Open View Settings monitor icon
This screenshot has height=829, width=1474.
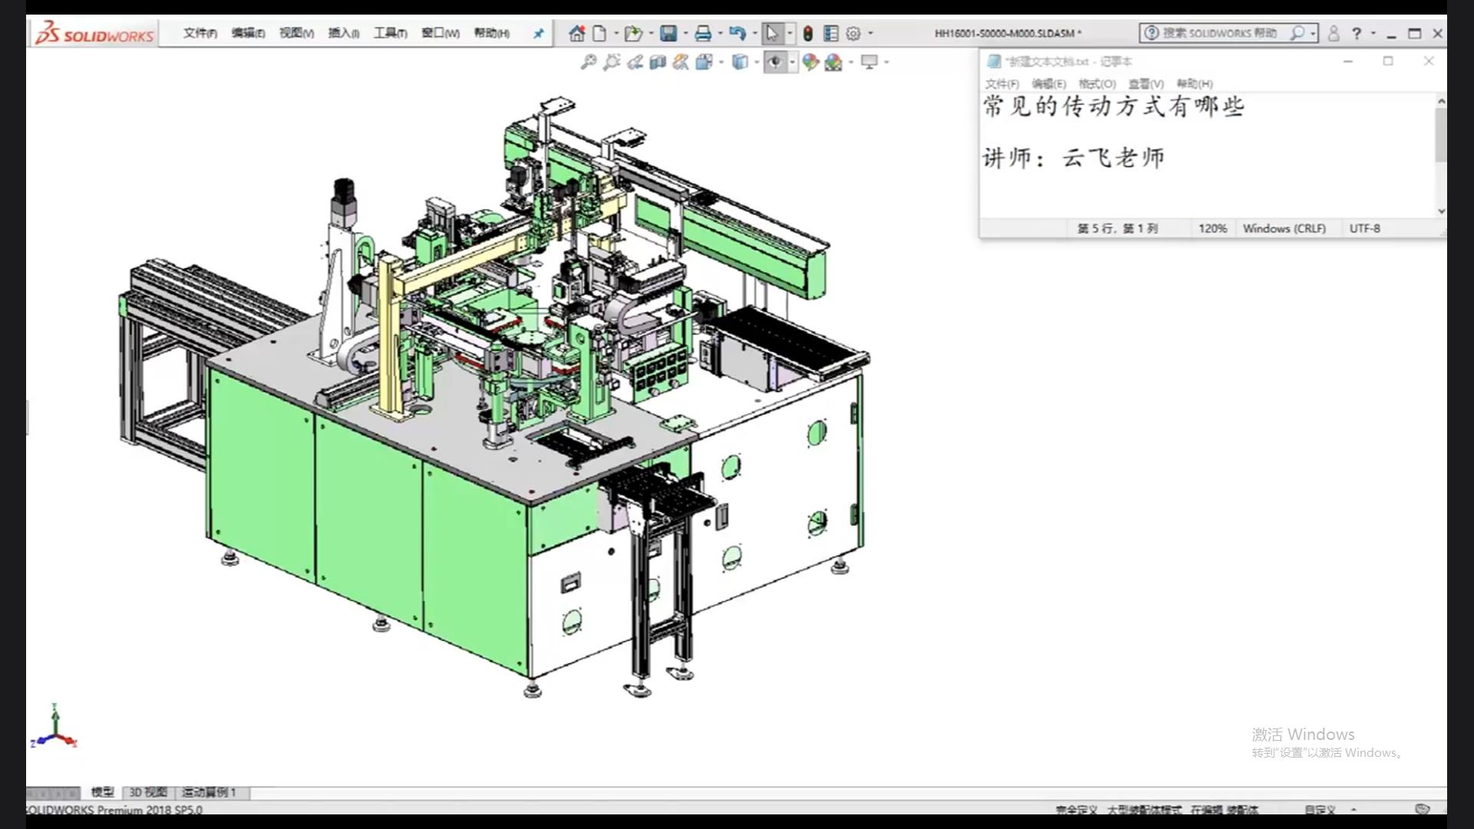869,62
